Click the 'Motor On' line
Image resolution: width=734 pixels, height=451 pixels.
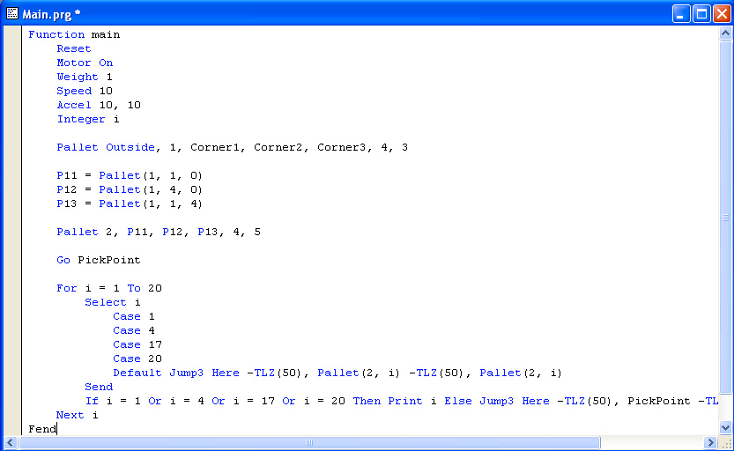[85, 63]
